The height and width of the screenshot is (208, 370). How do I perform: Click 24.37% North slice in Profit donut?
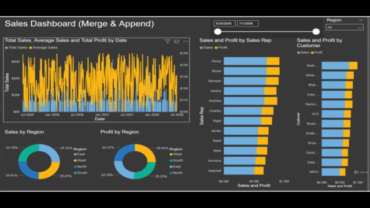[123, 151]
